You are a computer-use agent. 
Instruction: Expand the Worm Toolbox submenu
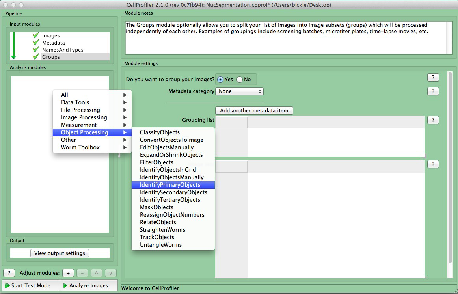pos(92,147)
